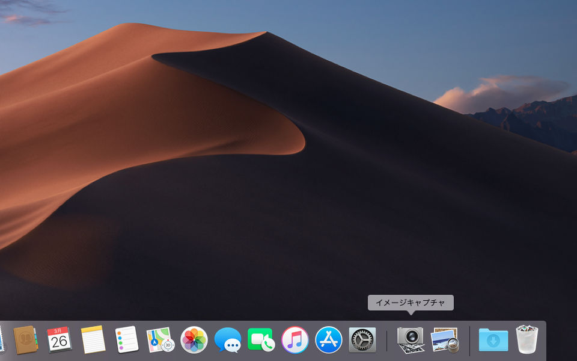
Task: Open the Preview app icon
Action: pyautogui.click(x=445, y=339)
